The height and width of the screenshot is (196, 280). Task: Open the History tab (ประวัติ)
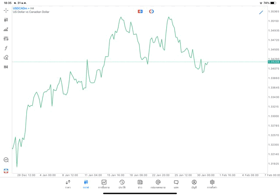(122, 184)
